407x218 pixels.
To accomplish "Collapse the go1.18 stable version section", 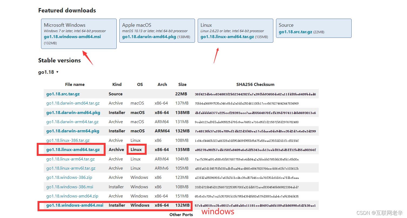I will click(49, 72).
